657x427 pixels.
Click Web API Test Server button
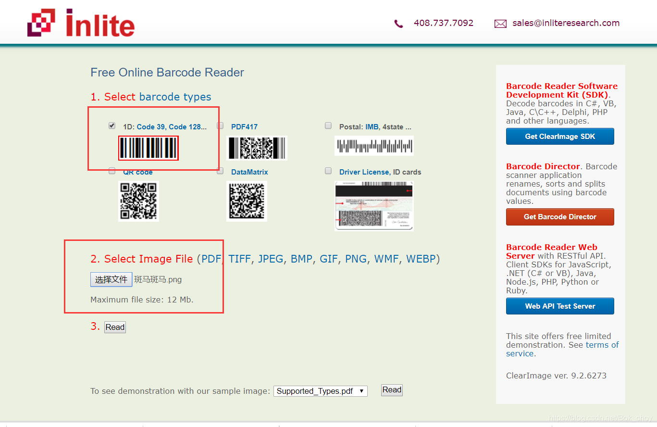560,306
